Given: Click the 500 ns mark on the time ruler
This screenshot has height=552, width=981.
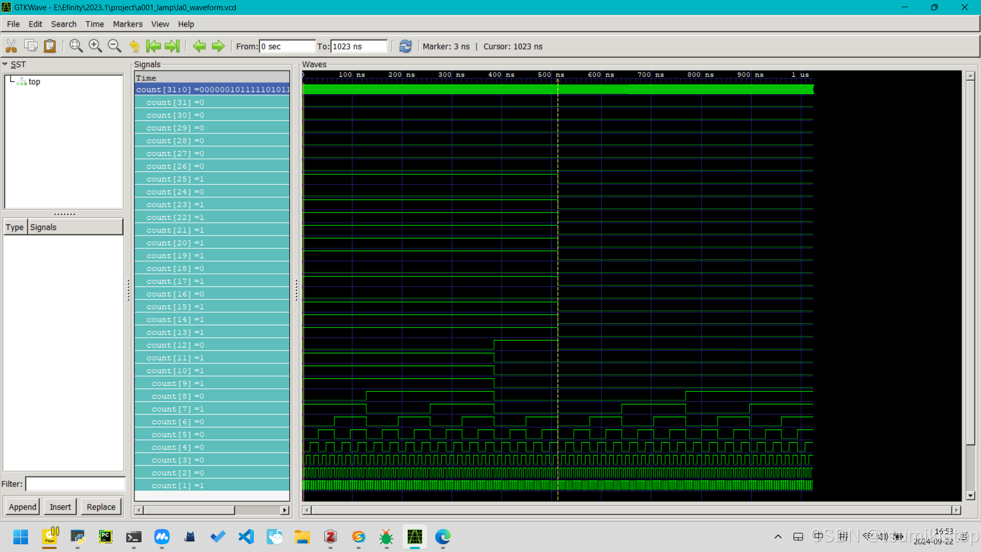Looking at the screenshot, I should (x=551, y=75).
